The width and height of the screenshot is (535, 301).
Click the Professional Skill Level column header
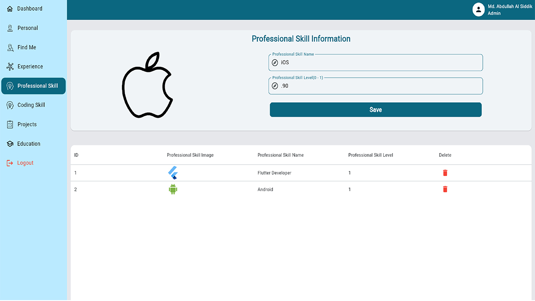(x=371, y=155)
